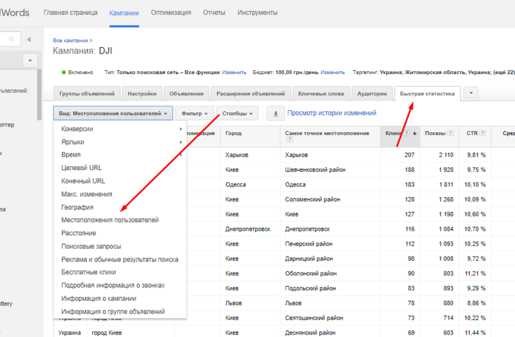Click the Соломенский район location cell

click(x=313, y=199)
